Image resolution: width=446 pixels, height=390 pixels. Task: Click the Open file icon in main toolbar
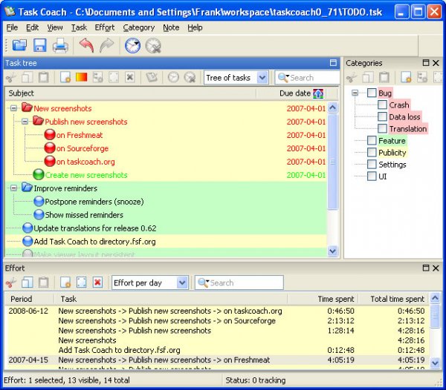(19, 46)
